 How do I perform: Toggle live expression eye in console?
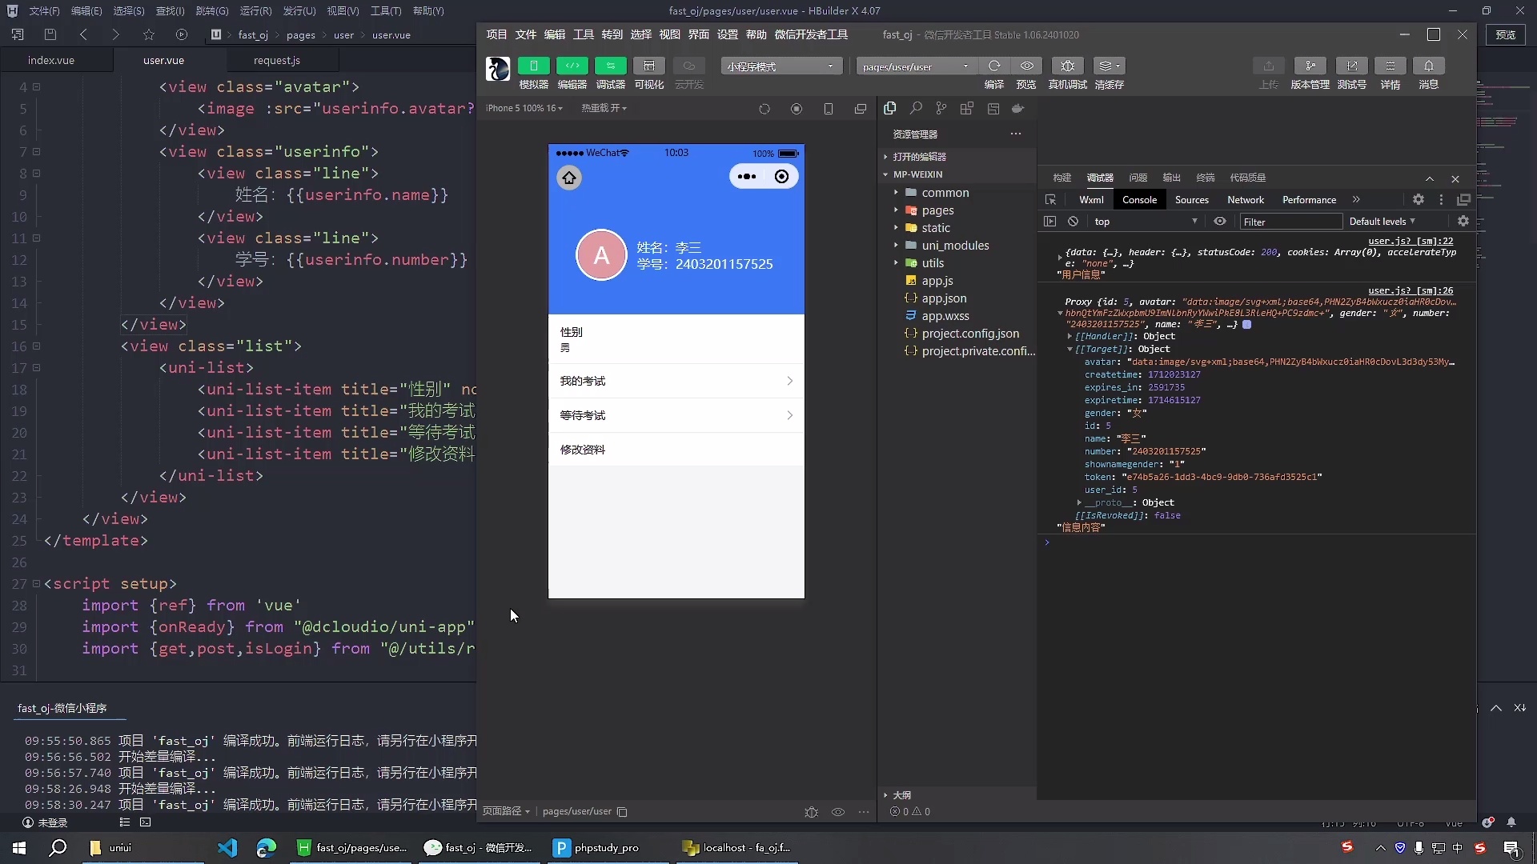coord(1219,222)
